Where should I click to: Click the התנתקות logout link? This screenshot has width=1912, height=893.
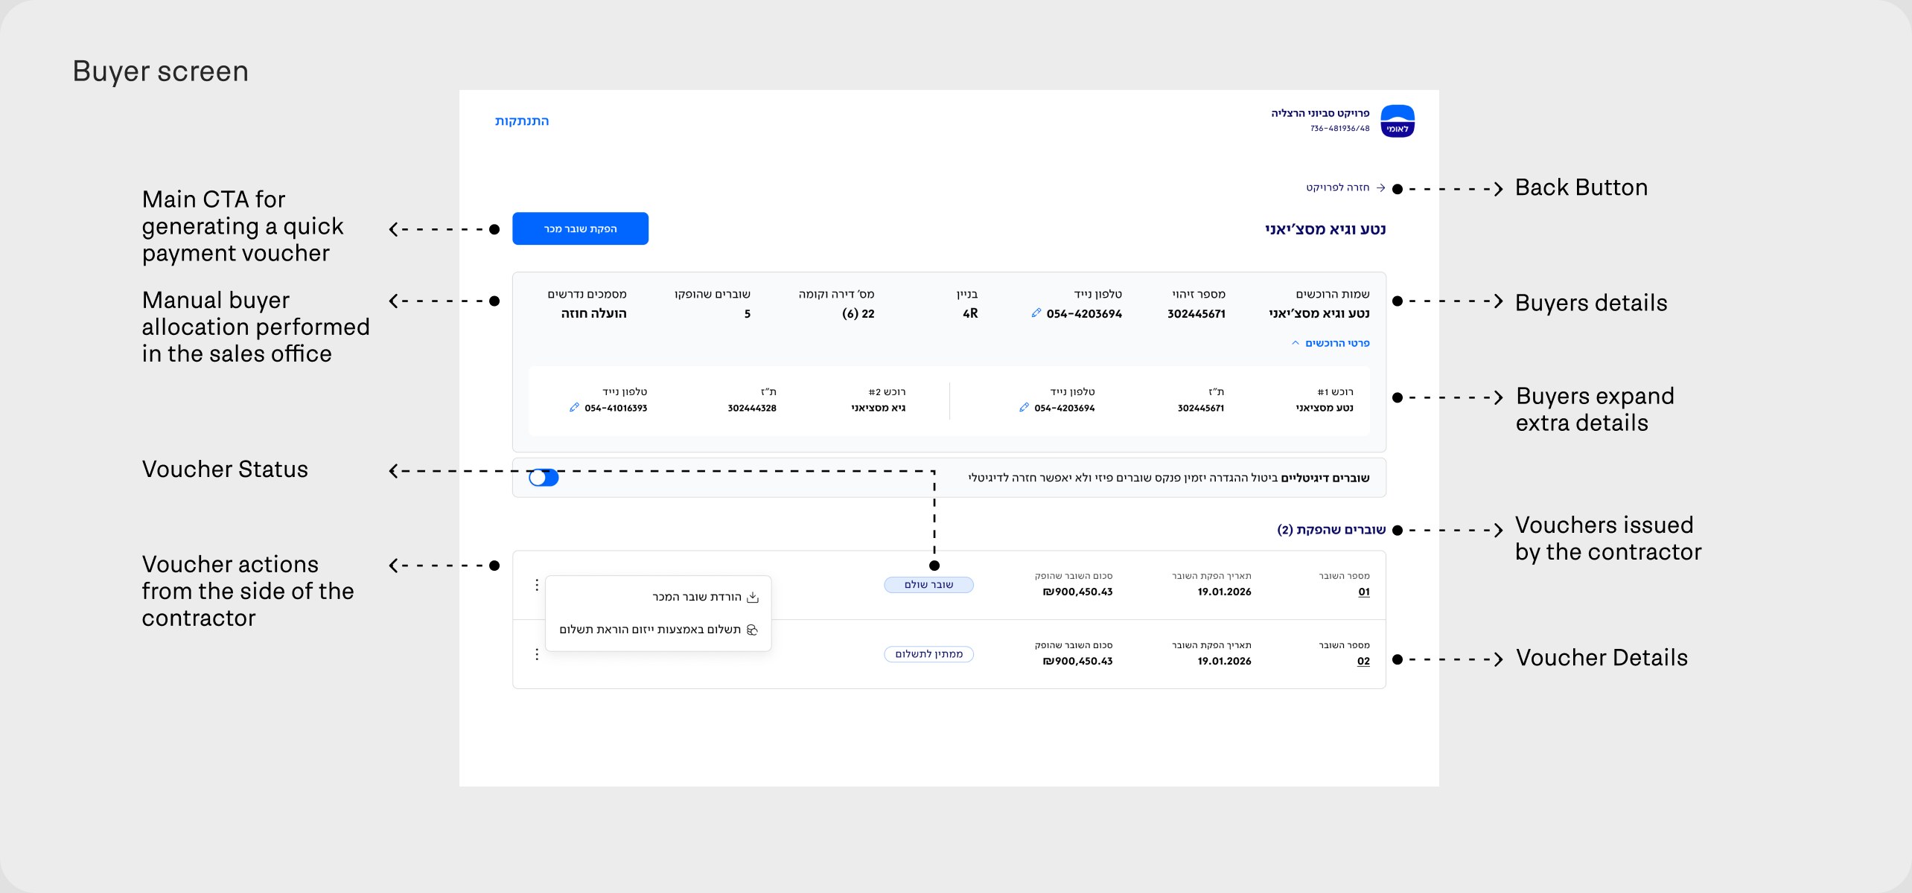(522, 121)
